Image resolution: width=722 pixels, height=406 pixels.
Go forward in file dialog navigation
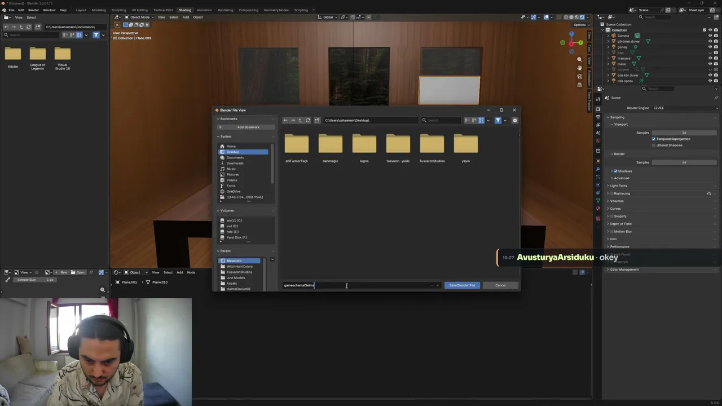click(x=293, y=120)
